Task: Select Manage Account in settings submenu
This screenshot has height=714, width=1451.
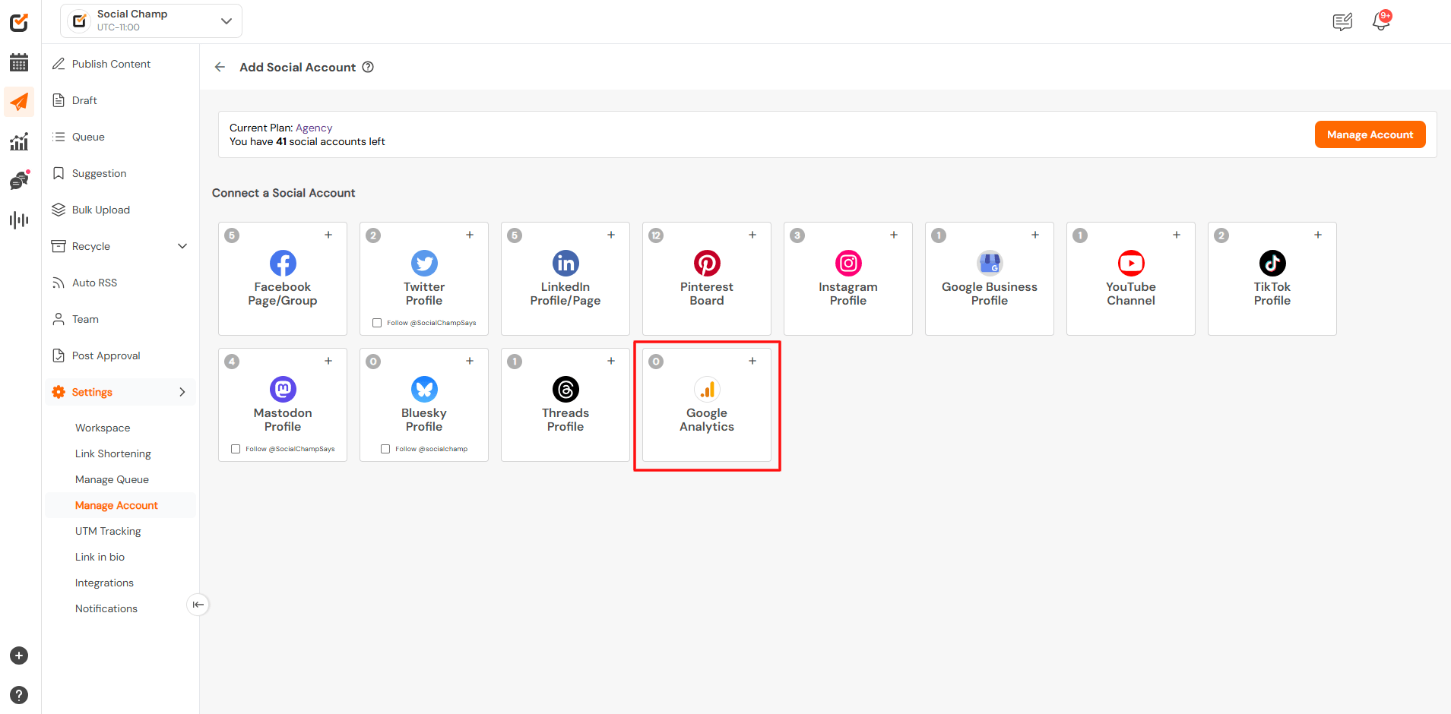Action: 116,505
